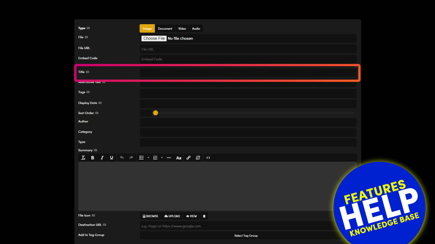Click the Sort Order slider handle
The width and height of the screenshot is (435, 244).
[x=155, y=113]
